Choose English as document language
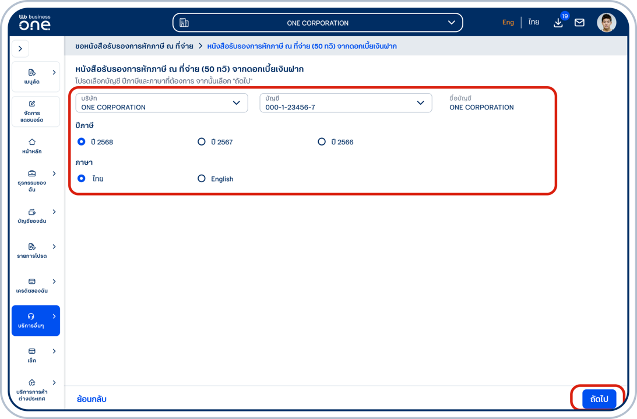The width and height of the screenshot is (637, 419). pyautogui.click(x=202, y=179)
